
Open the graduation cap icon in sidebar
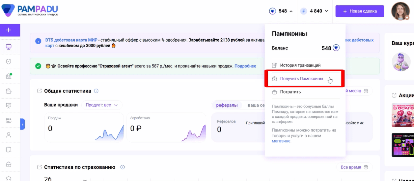click(x=9, y=178)
